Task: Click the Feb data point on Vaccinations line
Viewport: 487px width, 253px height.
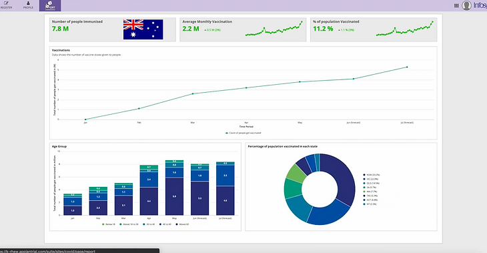Action: coord(139,108)
